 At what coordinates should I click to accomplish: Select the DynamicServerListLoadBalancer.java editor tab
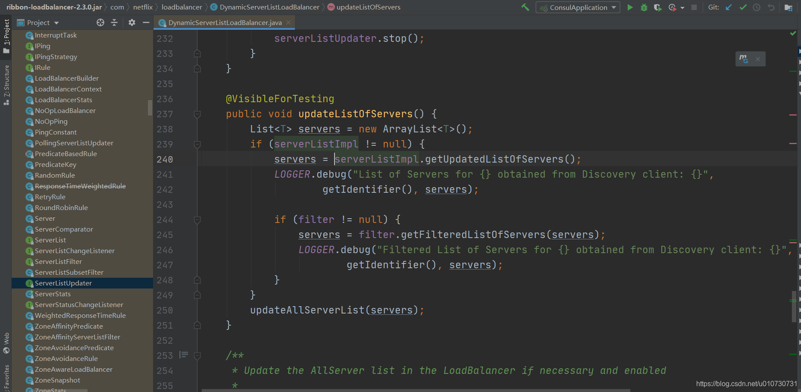coord(225,22)
